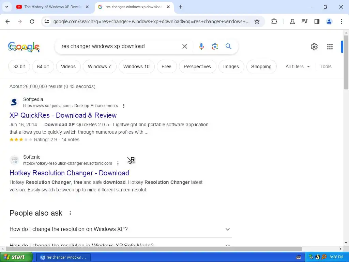Search by image with Lens icon
This screenshot has width=349, height=262.
(215, 46)
